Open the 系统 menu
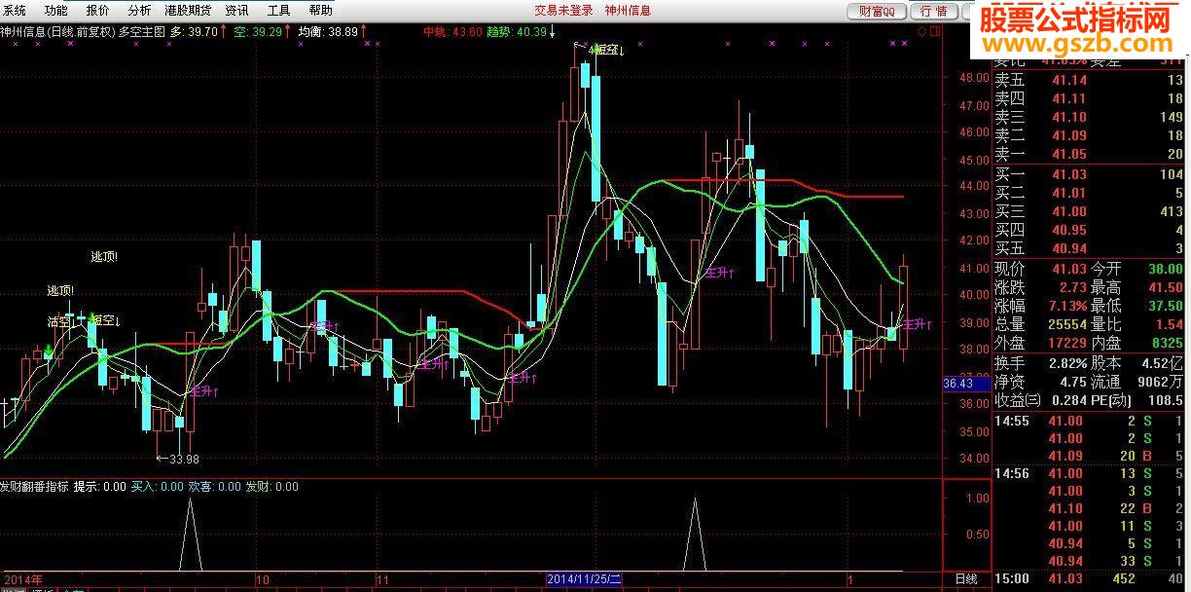 click(15, 11)
